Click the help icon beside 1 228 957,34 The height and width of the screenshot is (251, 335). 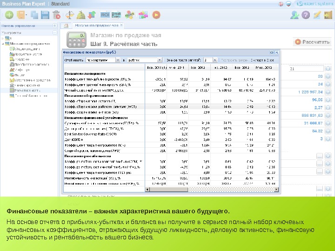(328, 92)
